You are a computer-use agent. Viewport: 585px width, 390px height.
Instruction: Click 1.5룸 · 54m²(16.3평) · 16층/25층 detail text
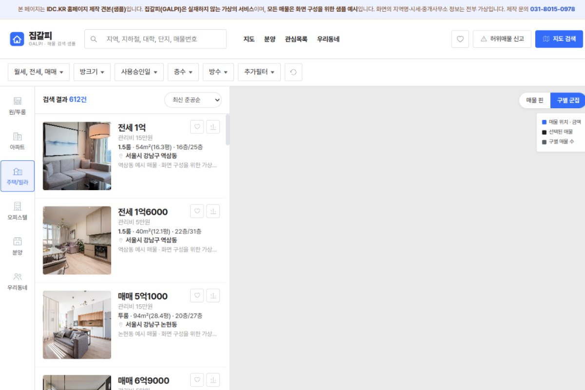tap(160, 147)
